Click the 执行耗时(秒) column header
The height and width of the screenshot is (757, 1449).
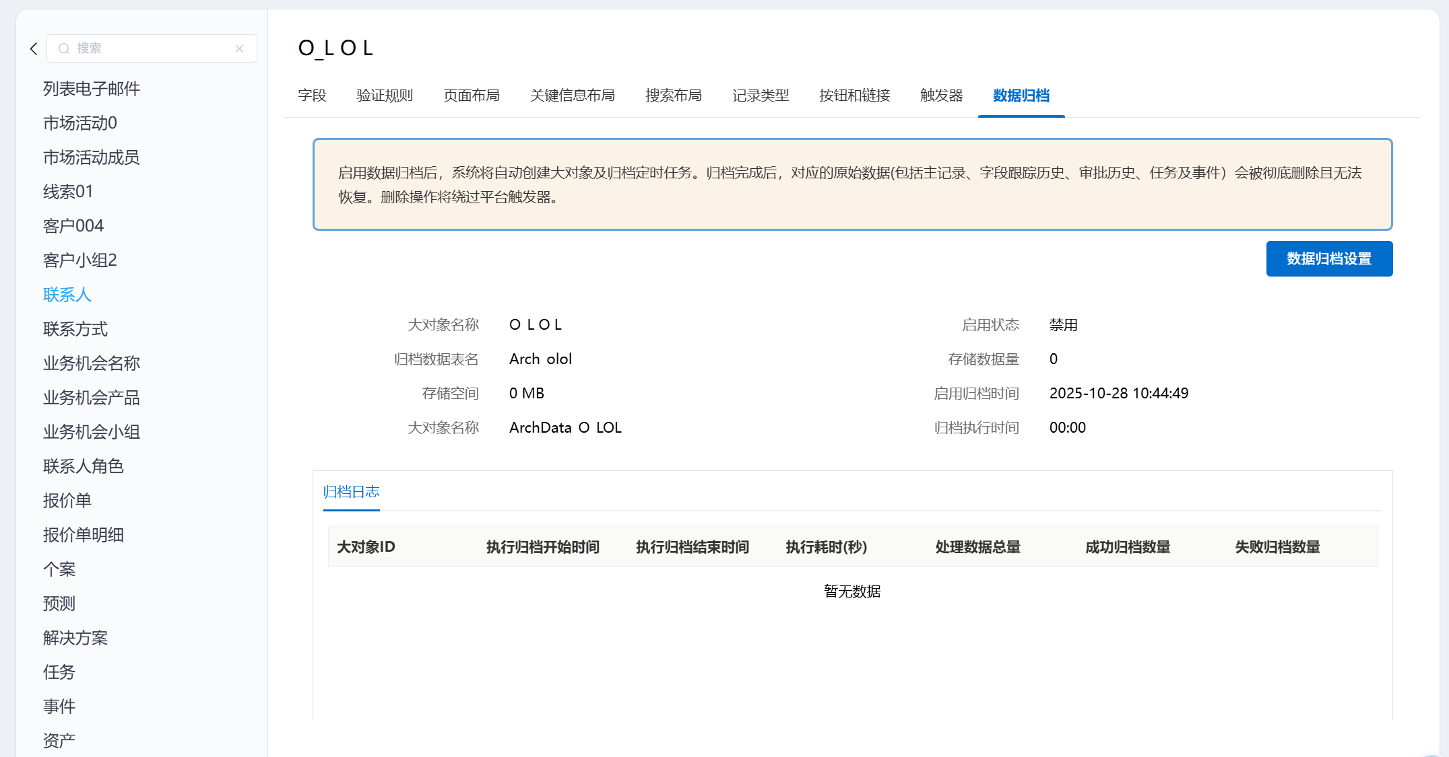826,547
